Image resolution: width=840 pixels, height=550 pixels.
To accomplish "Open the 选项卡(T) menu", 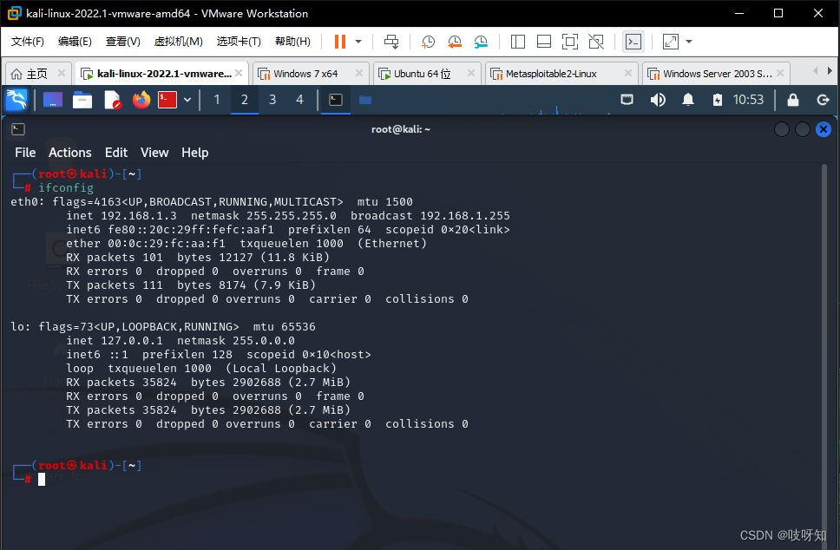I will tap(239, 42).
